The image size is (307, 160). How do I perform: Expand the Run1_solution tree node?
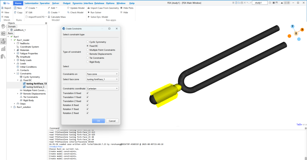click(x=11, y=107)
